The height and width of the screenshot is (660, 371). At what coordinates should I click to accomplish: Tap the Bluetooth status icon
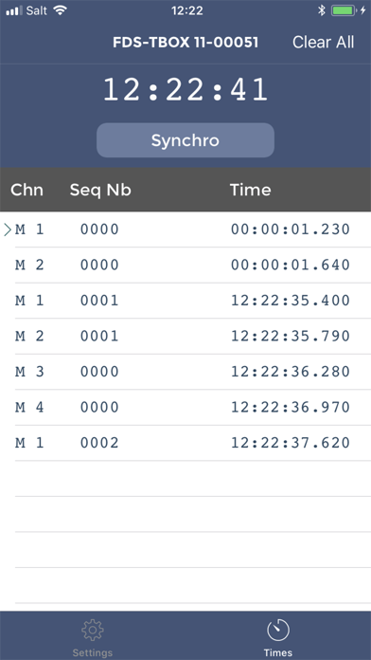[322, 10]
